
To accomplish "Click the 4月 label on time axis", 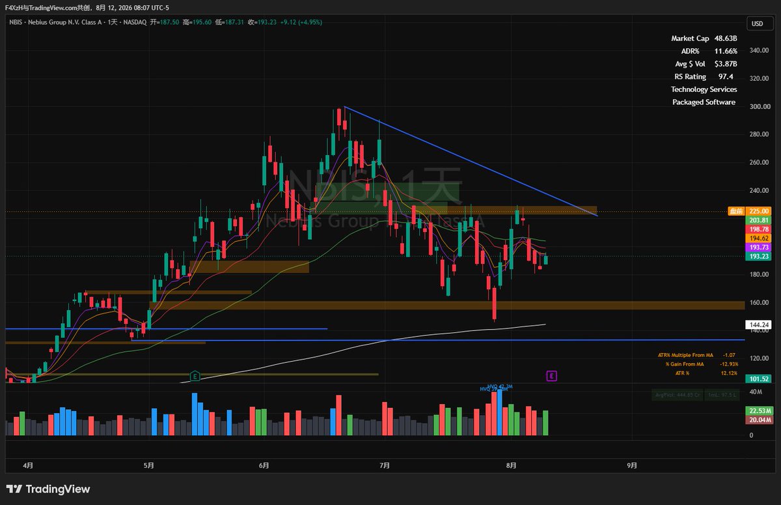I will point(27,466).
